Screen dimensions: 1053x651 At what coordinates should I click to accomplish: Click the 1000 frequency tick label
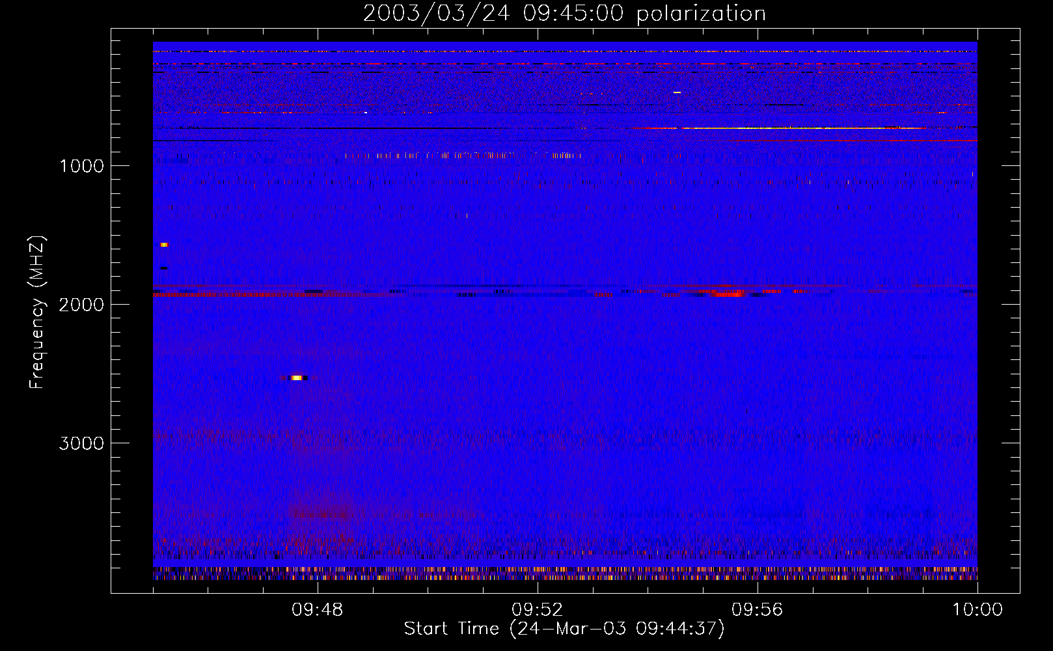pyautogui.click(x=81, y=166)
